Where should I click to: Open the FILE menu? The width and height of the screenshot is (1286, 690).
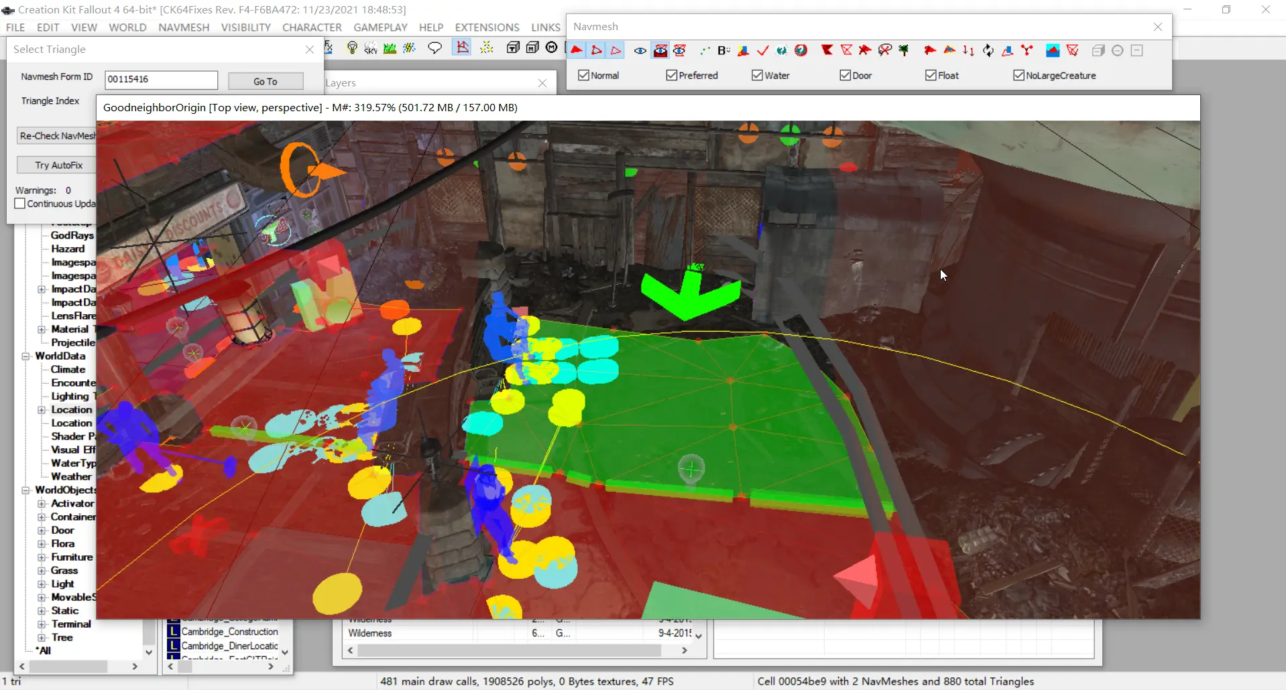click(x=15, y=27)
